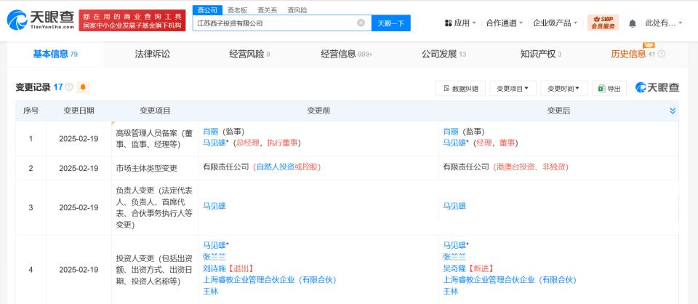The height and width of the screenshot is (304, 698).
Task: Click the 序号 column header
Action: 31,111
